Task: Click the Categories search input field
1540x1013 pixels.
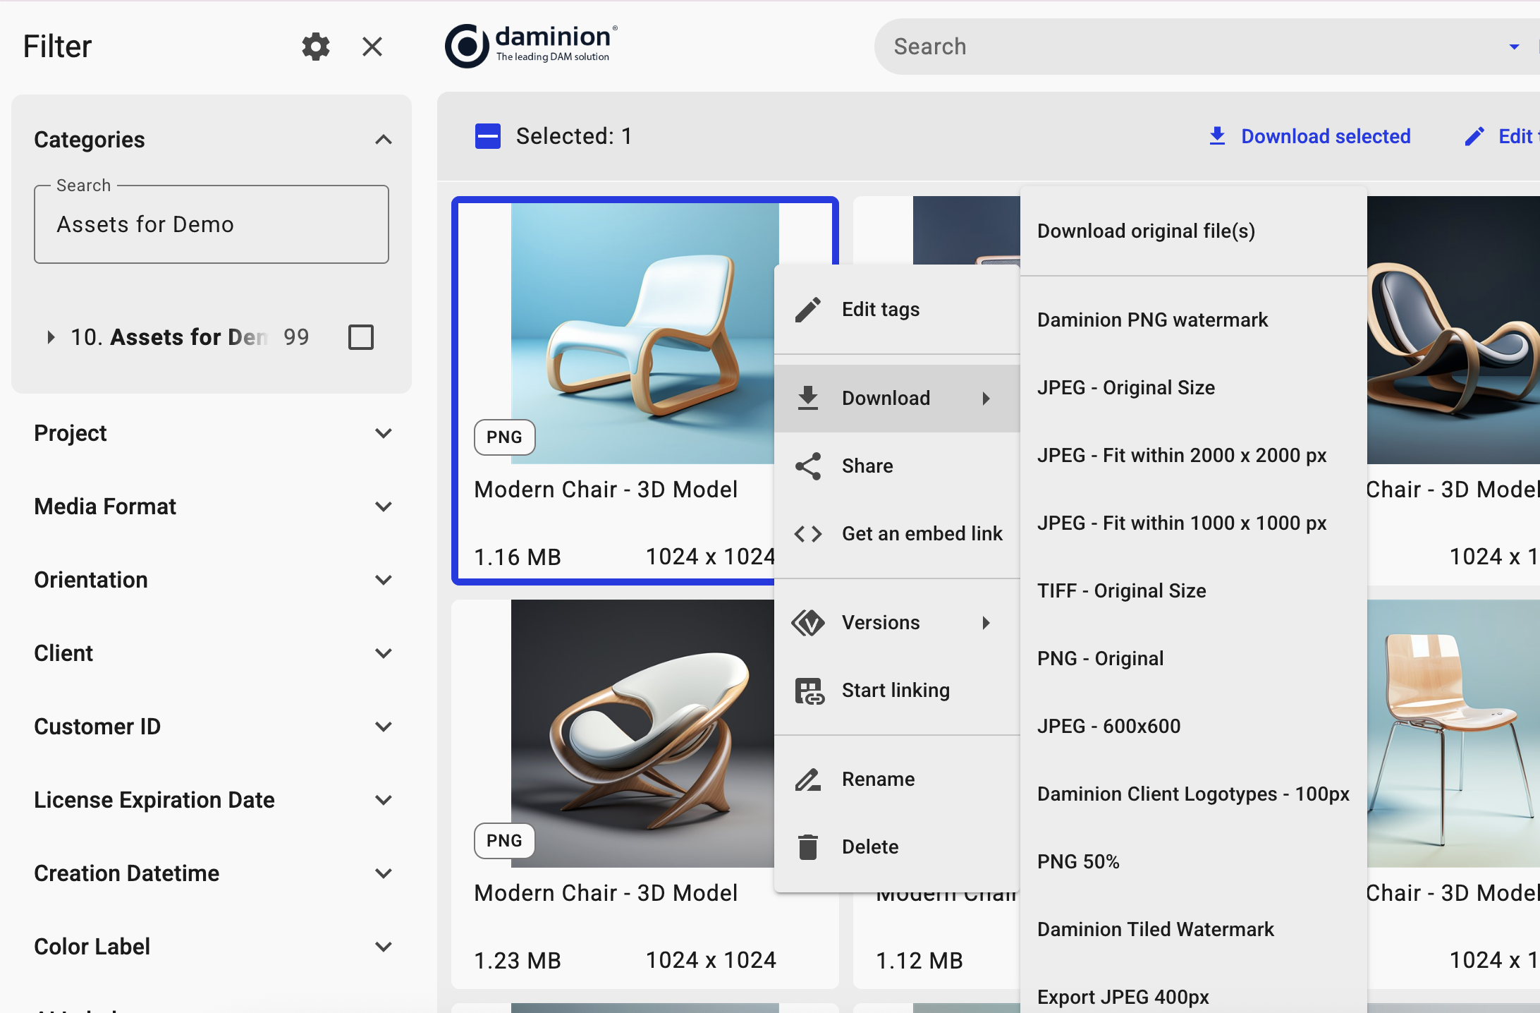Action: pos(212,224)
